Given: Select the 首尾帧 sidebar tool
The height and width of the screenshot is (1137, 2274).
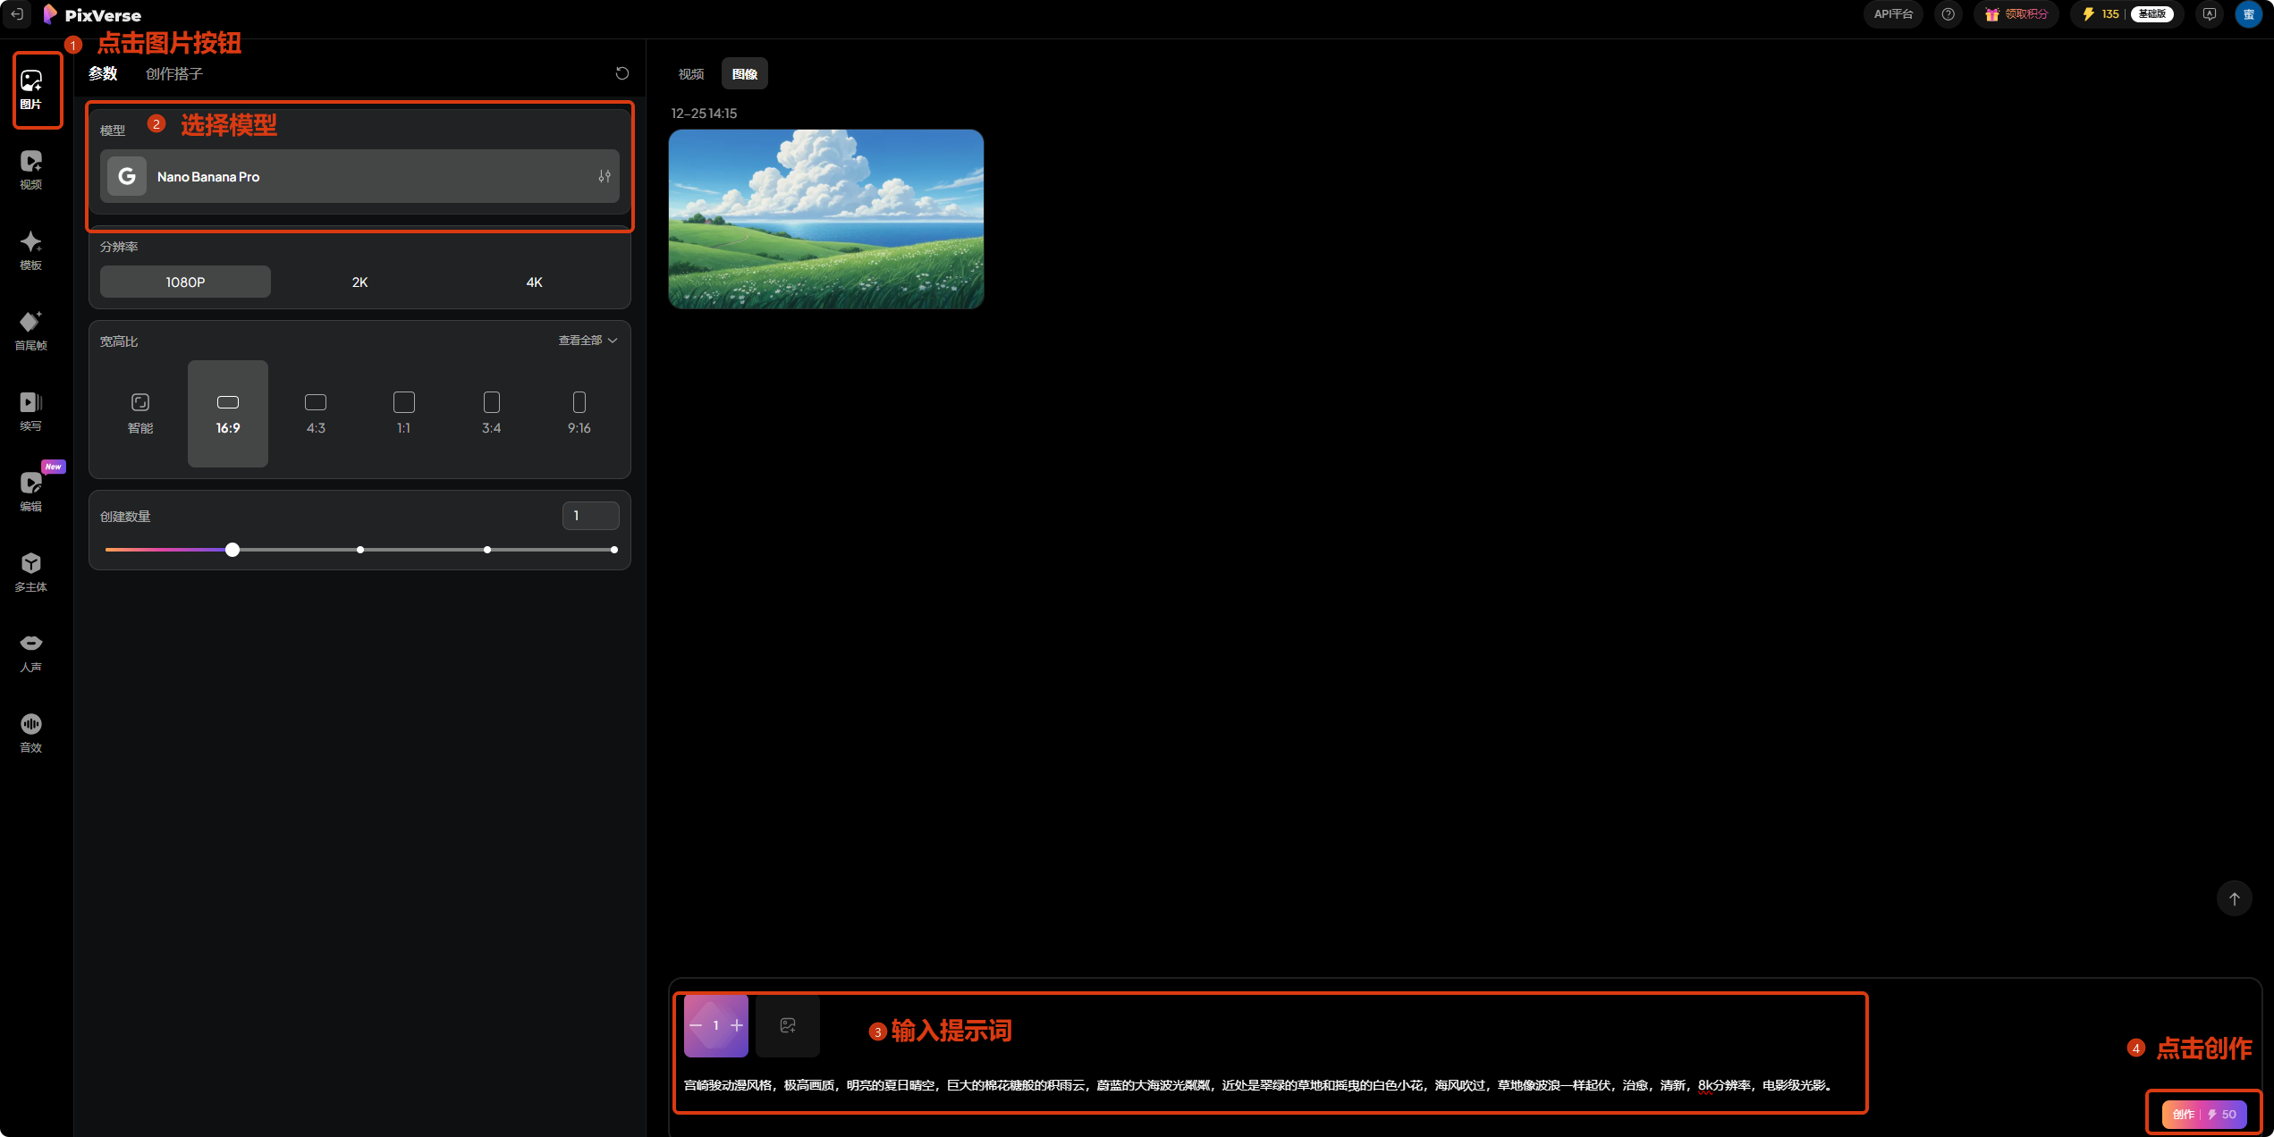Looking at the screenshot, I should coord(31,330).
